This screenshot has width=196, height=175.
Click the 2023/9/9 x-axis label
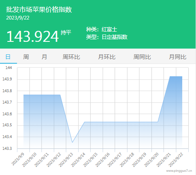pyautogui.click(x=18, y=159)
